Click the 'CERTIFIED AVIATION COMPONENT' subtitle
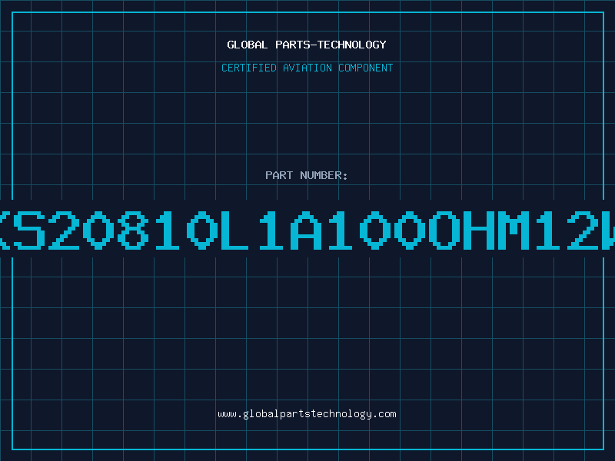The width and height of the screenshot is (615, 461). pyautogui.click(x=307, y=68)
